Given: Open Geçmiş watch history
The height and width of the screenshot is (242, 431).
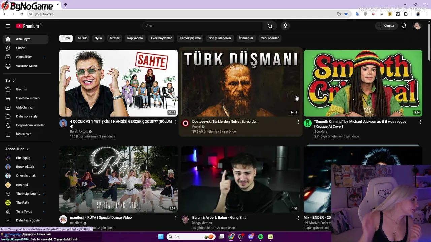Looking at the screenshot, I should pyautogui.click(x=26, y=89).
